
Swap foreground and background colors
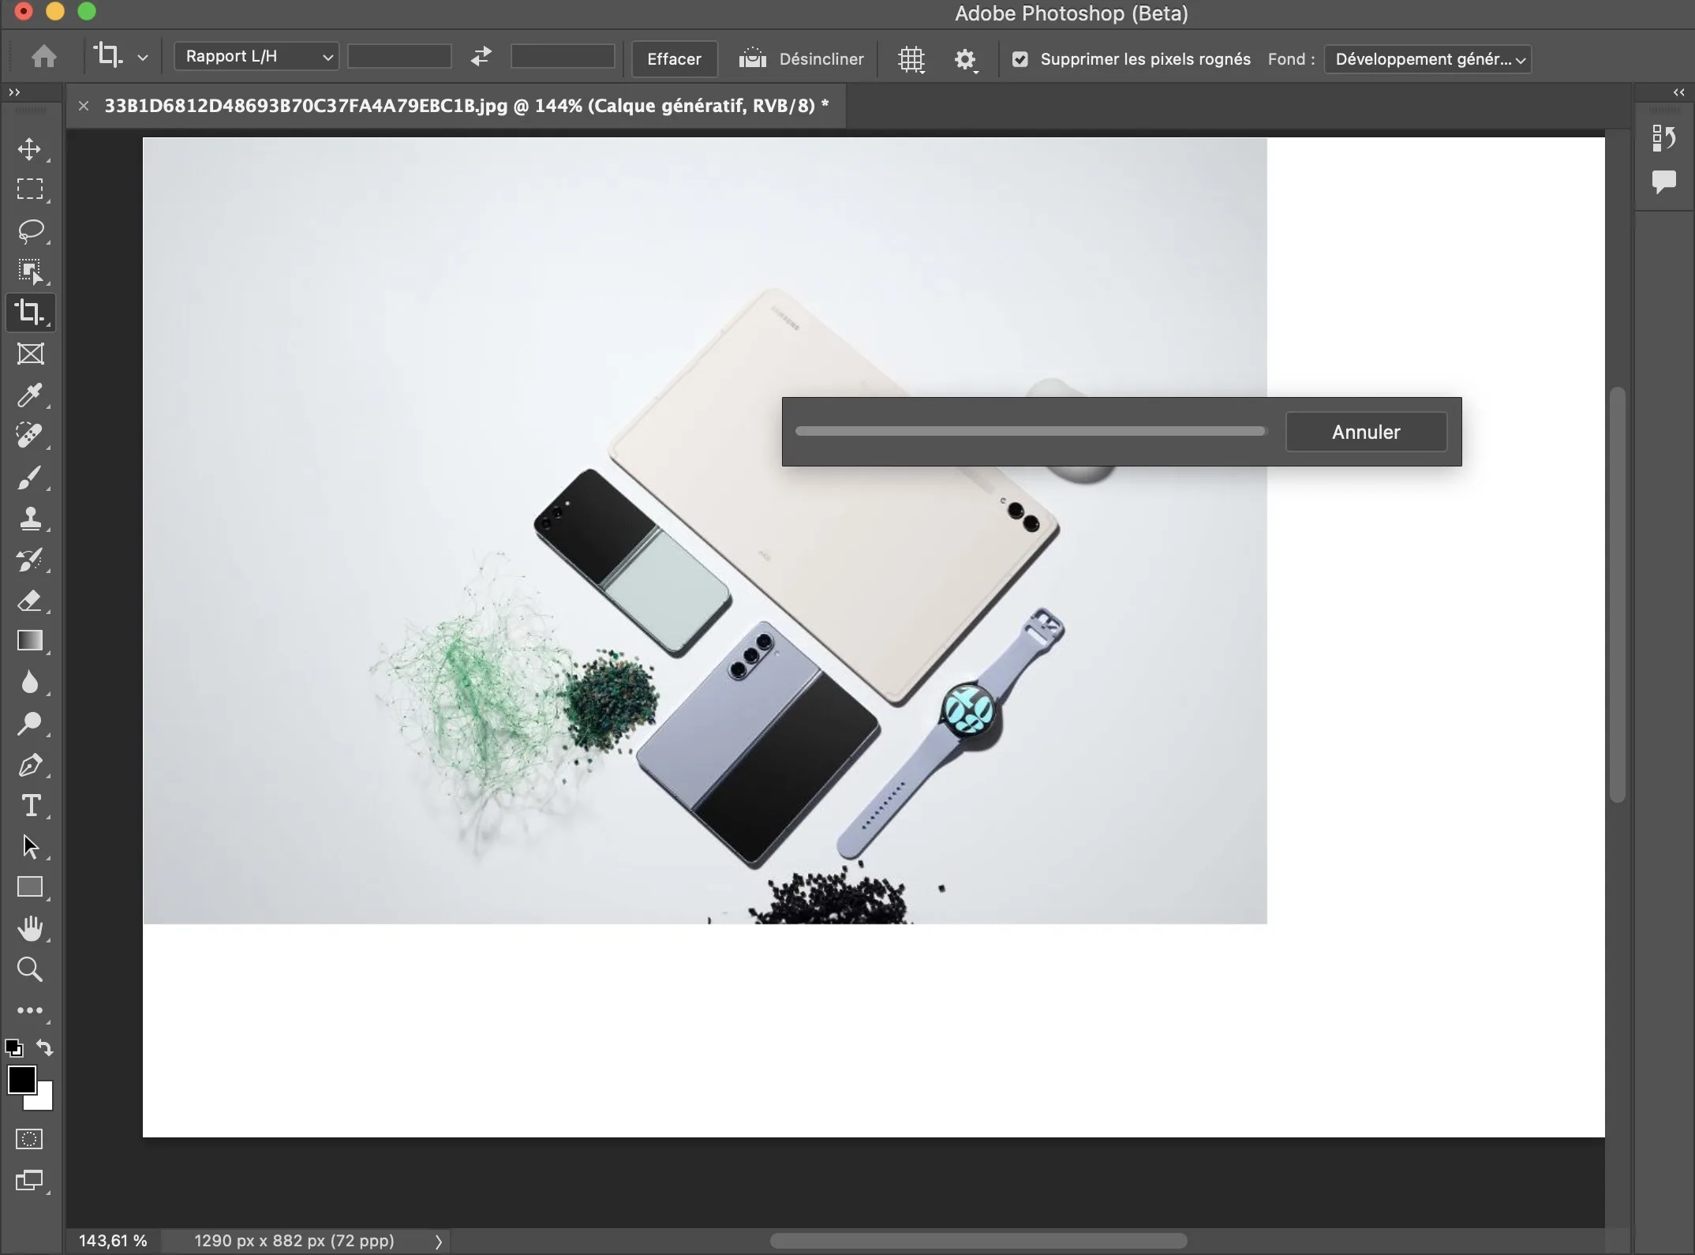pyautogui.click(x=45, y=1047)
